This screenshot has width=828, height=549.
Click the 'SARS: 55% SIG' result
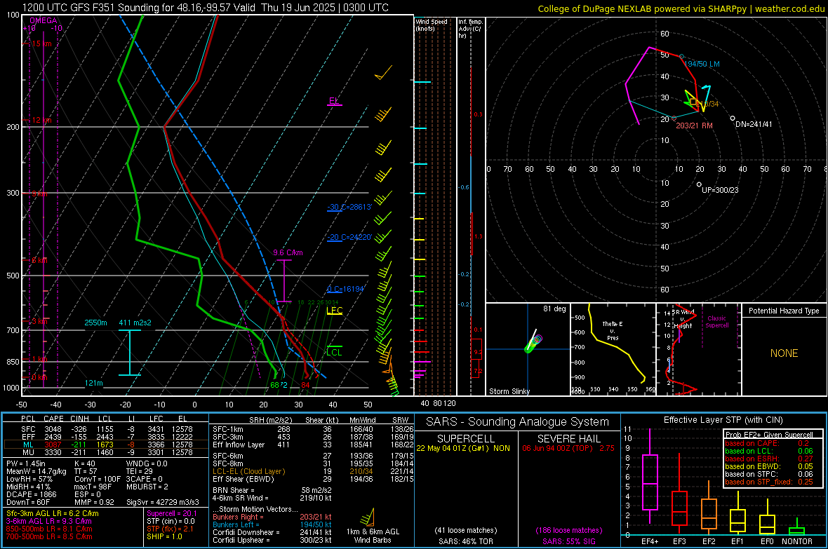568,541
